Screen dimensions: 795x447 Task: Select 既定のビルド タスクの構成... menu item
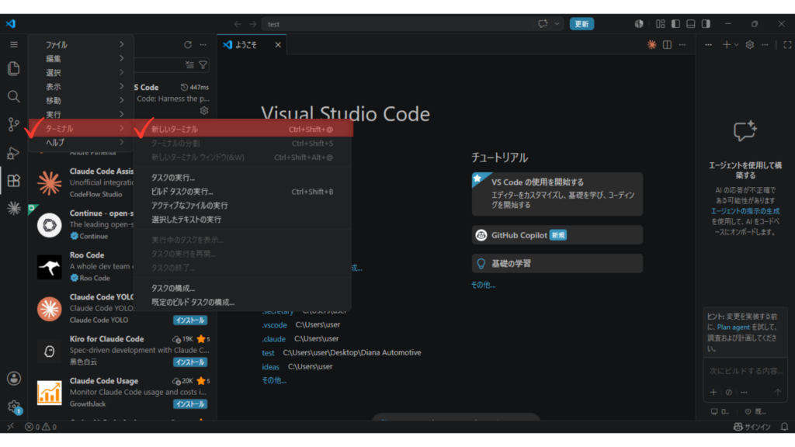(243, 302)
